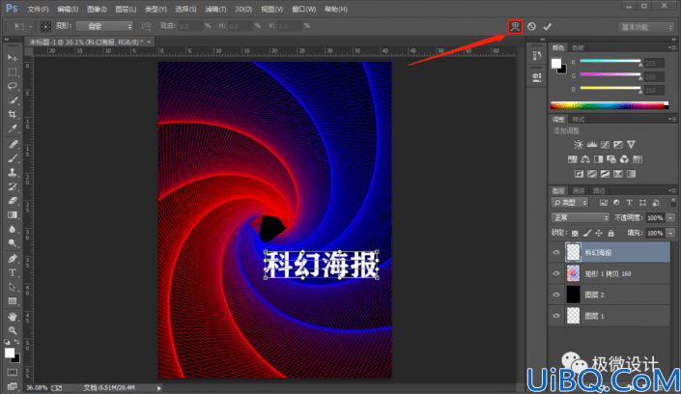681x394 pixels.
Task: Select the Healing Brush tool
Action: (x=13, y=144)
